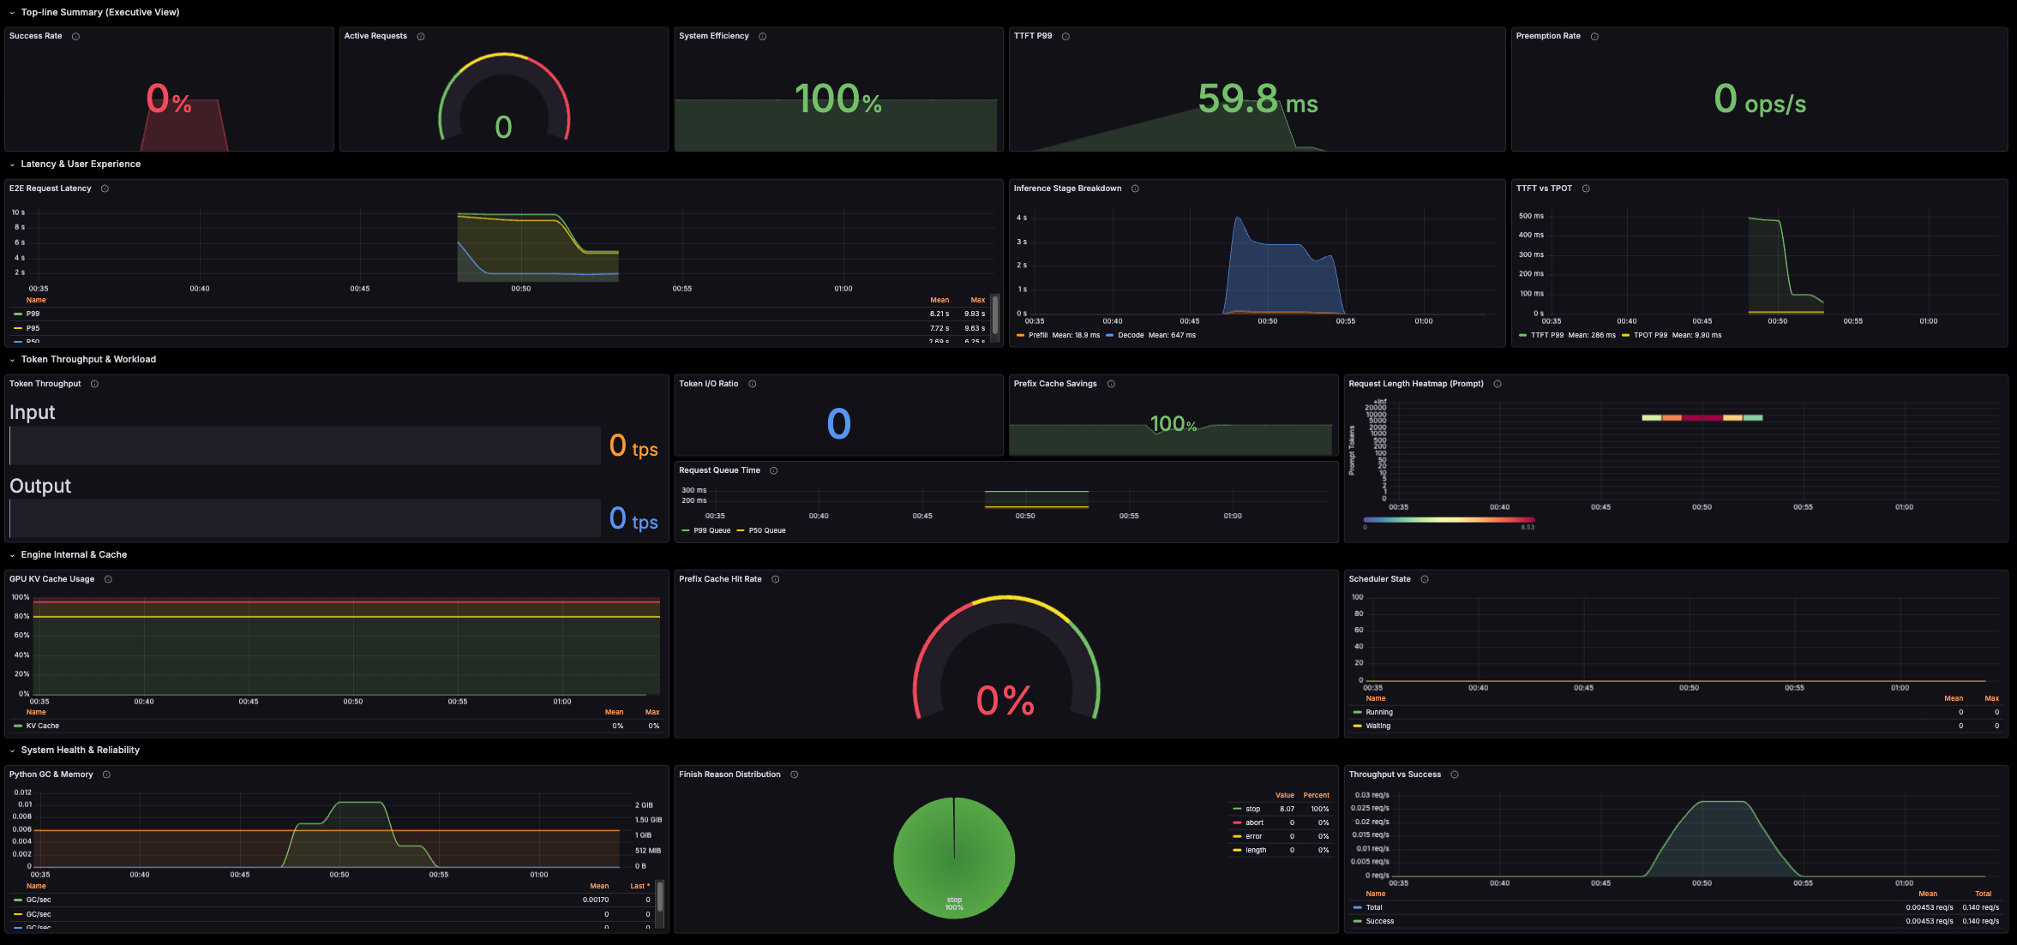Click Scheduler State panel info icon
2017x945 pixels.
coord(1425,579)
